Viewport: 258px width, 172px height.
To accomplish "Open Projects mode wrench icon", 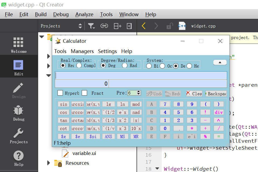I will coord(19,136).
